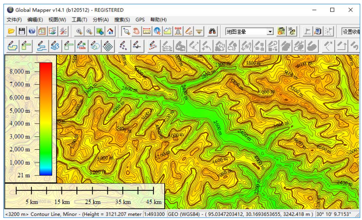
Task: Expand the 地图渲晕 shader dropdown
Action: pyautogui.click(x=270, y=32)
